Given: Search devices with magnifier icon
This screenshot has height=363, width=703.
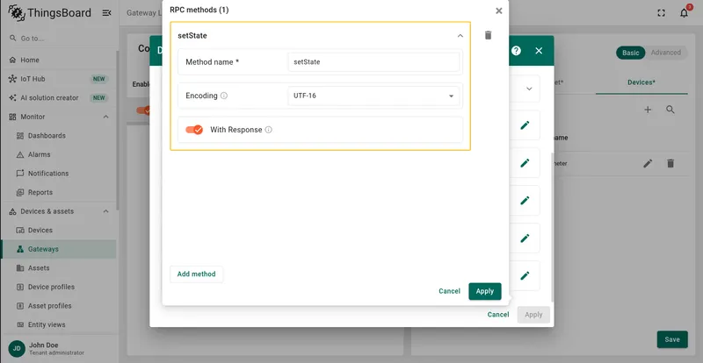Looking at the screenshot, I should (x=670, y=110).
